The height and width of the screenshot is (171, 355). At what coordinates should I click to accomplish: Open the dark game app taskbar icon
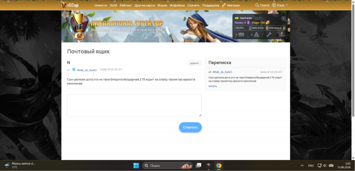coord(208,165)
